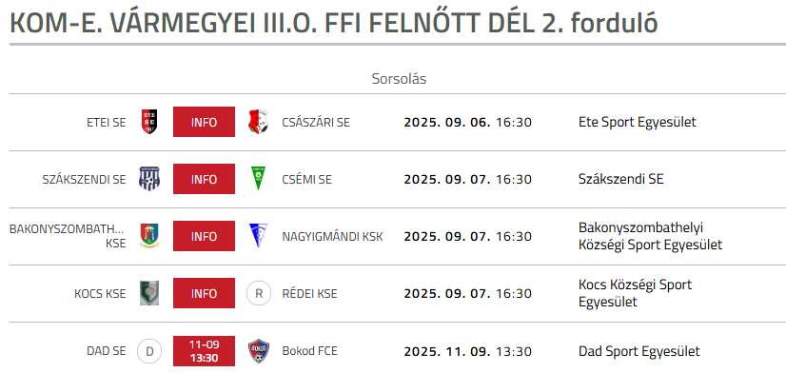The width and height of the screenshot is (786, 373).
Task: Click the Etei SE club crest
Action: click(149, 122)
